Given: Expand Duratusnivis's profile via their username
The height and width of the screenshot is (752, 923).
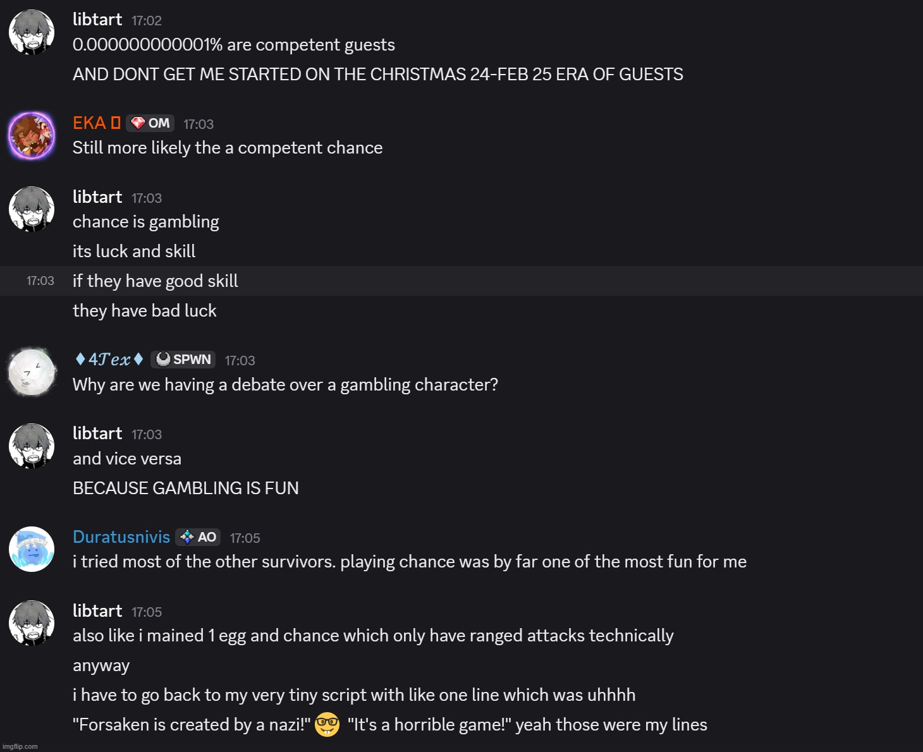Looking at the screenshot, I should (x=121, y=536).
